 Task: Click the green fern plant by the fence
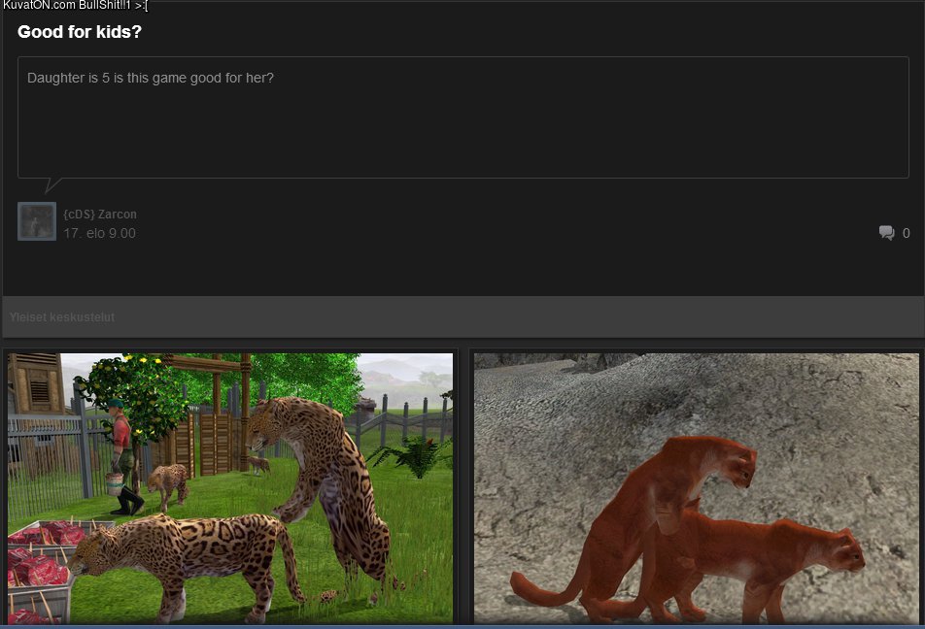413,454
